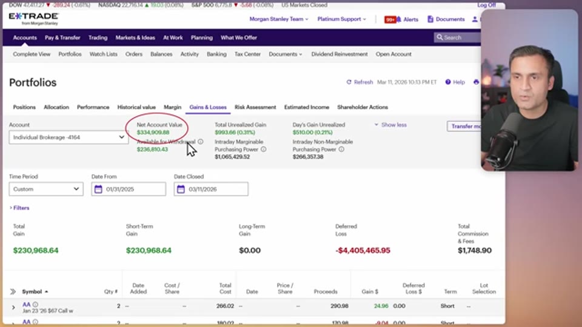Open the Individual Brokerage -4164 account dropdown
This screenshot has height=327, width=582.
pos(69,137)
